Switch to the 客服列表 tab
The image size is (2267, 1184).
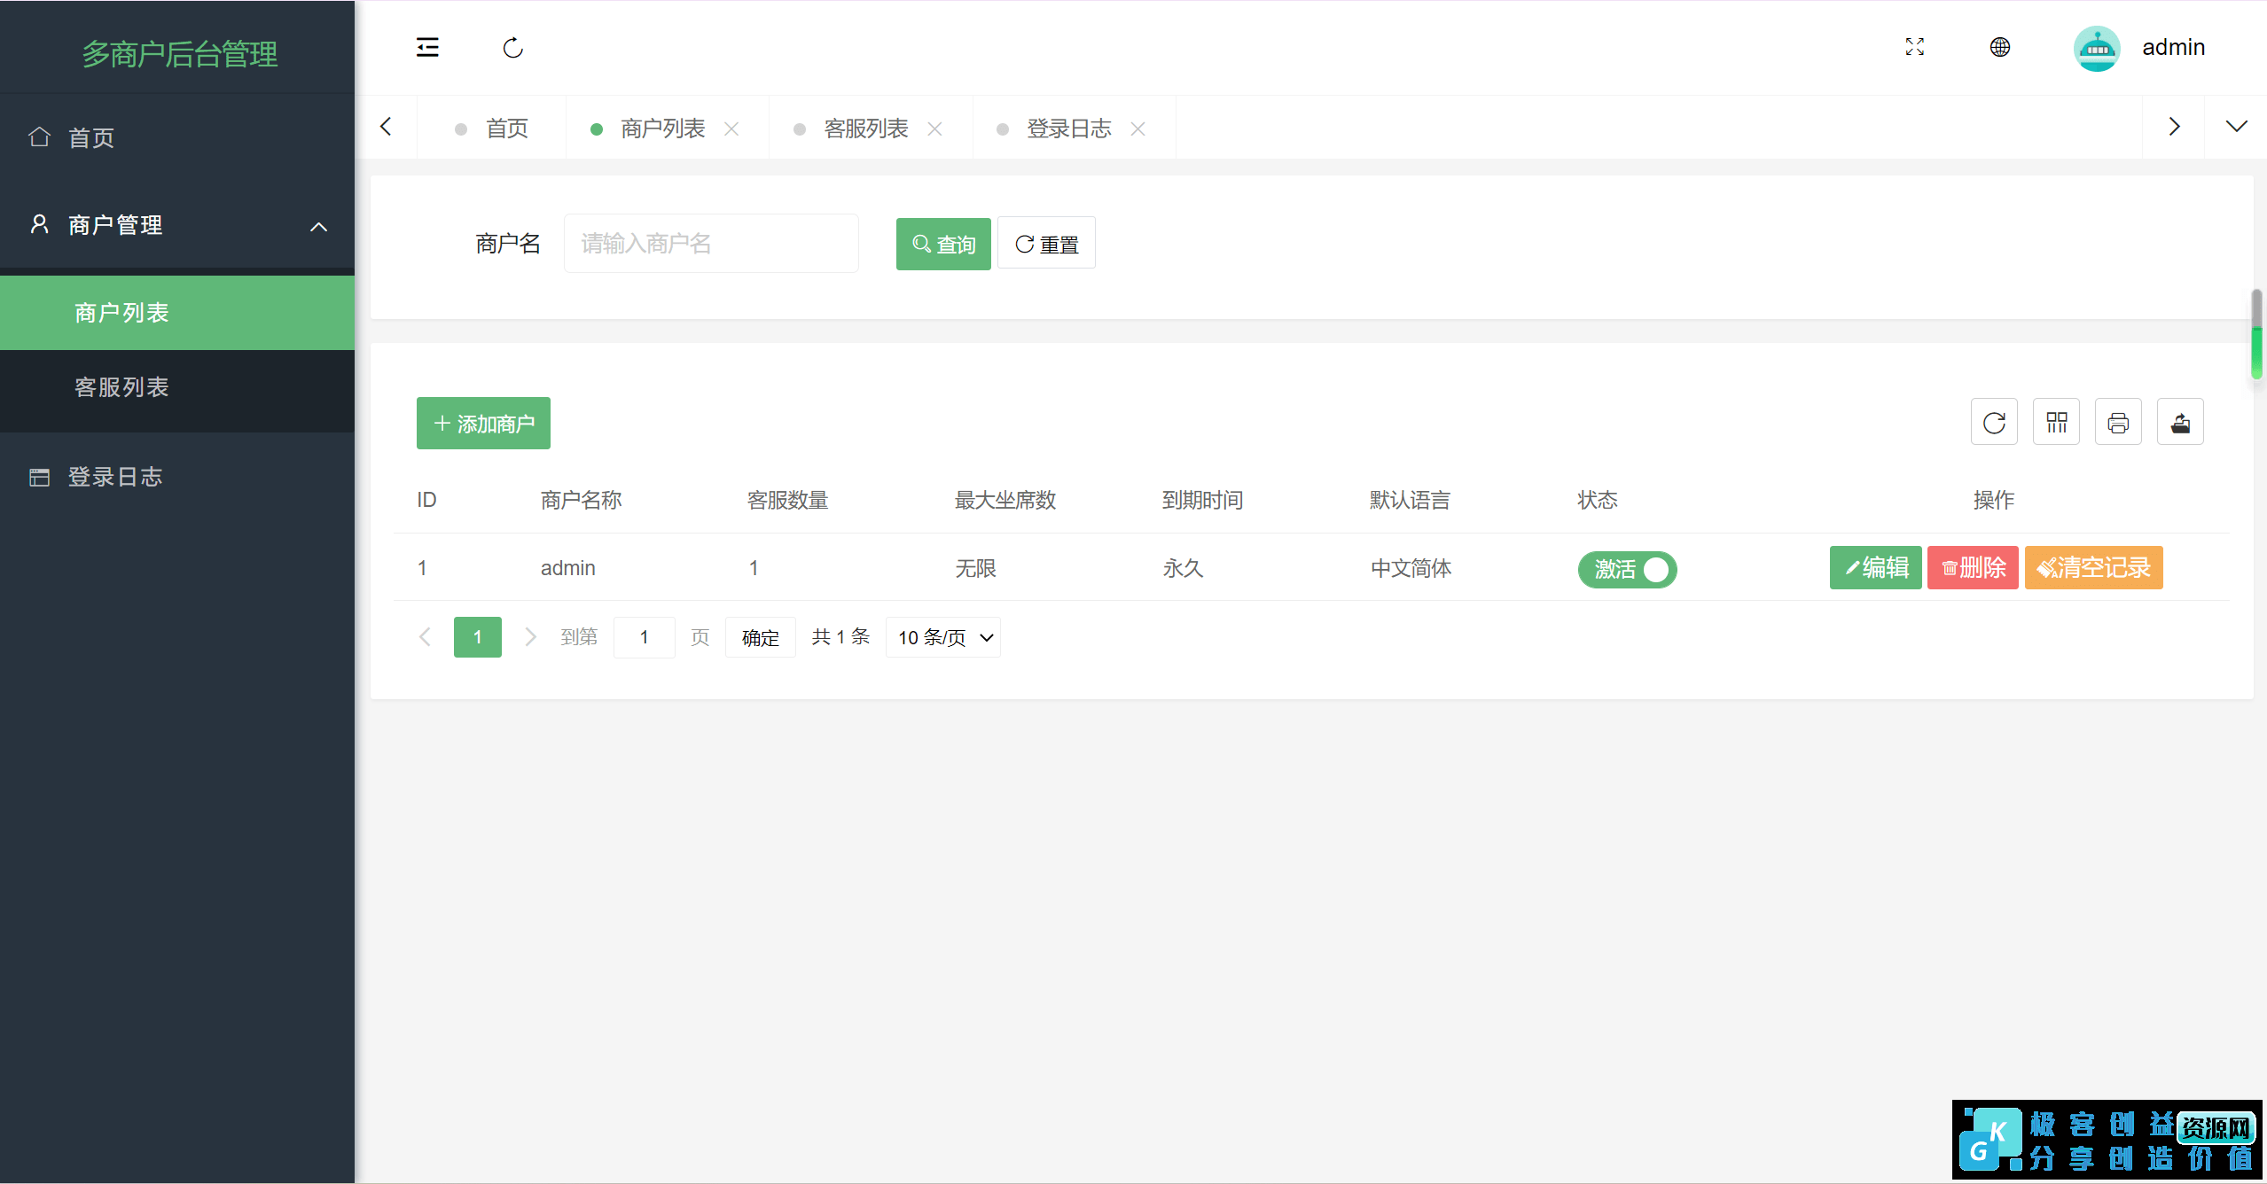(865, 129)
